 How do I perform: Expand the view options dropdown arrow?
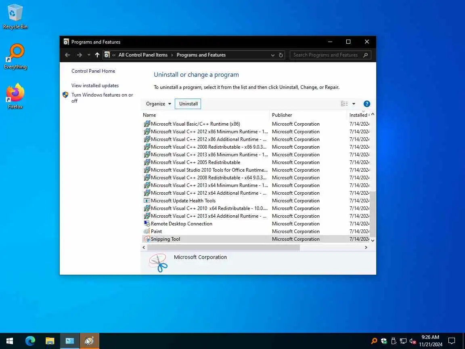pos(354,104)
